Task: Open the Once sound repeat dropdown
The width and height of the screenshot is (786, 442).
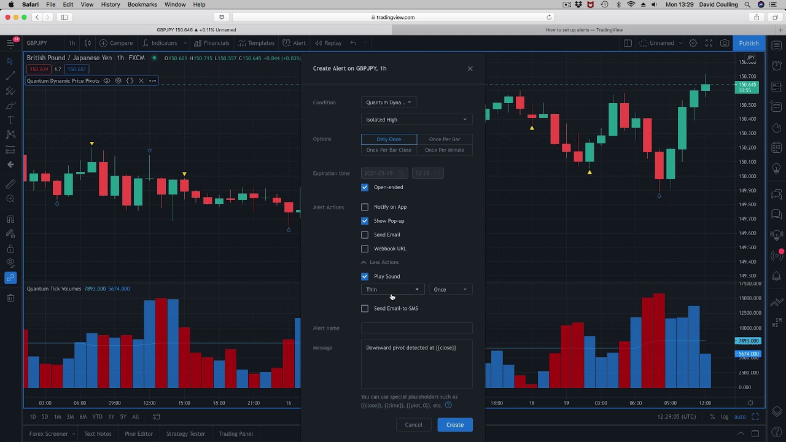Action: pos(450,290)
